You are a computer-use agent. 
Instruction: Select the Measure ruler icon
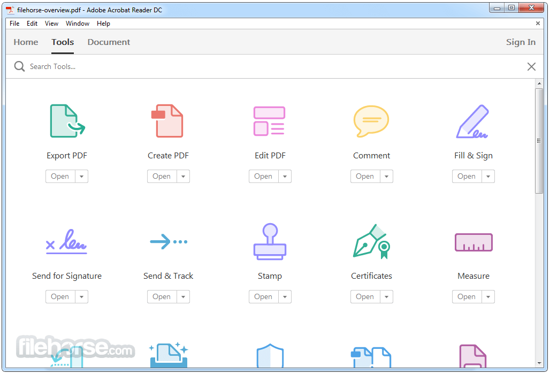point(473,241)
